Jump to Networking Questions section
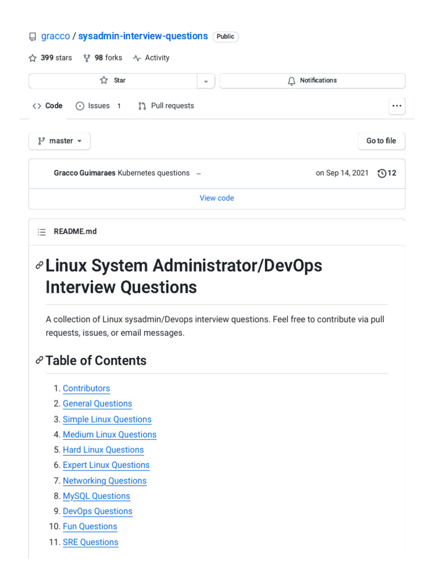Image resolution: width=434 pixels, height=579 pixels. click(x=105, y=481)
